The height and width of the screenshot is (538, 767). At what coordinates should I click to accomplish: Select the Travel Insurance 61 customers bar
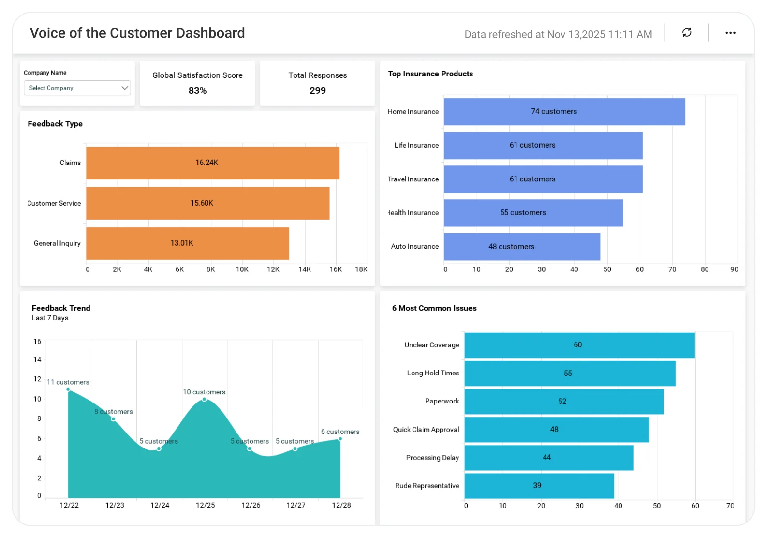[543, 179]
